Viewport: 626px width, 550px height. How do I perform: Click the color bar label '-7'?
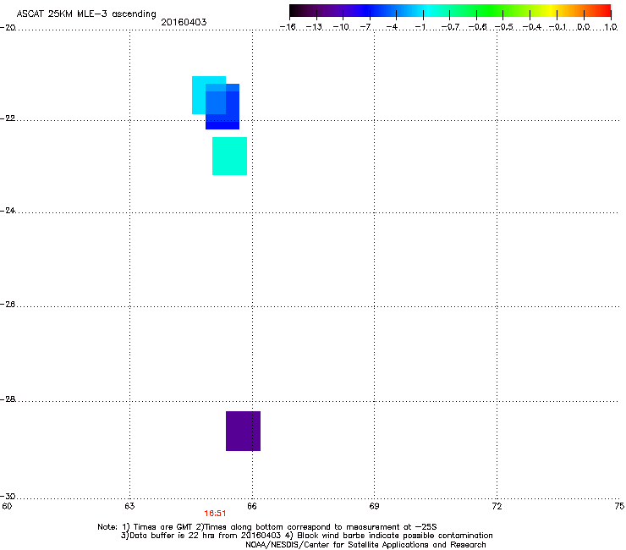point(365,27)
